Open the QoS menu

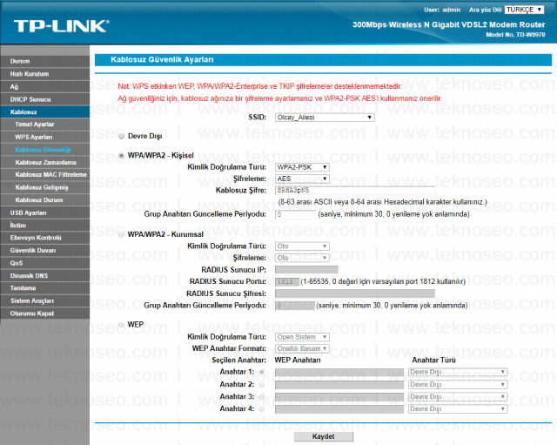(44, 263)
